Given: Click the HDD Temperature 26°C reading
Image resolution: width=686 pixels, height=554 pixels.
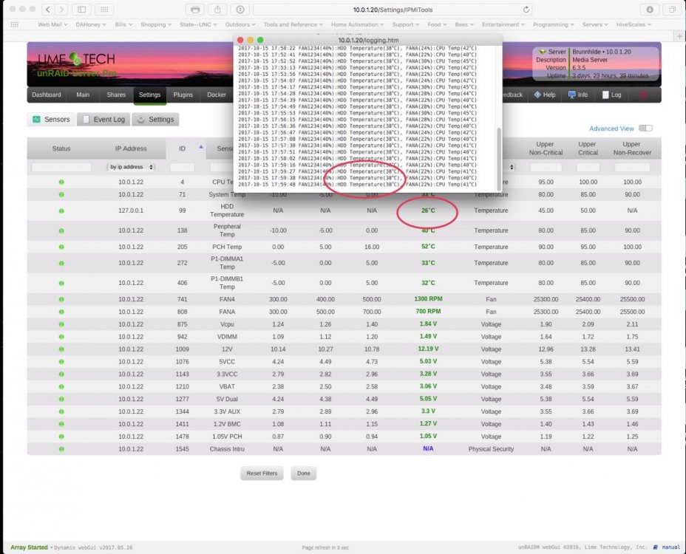Looking at the screenshot, I should tap(428, 211).
